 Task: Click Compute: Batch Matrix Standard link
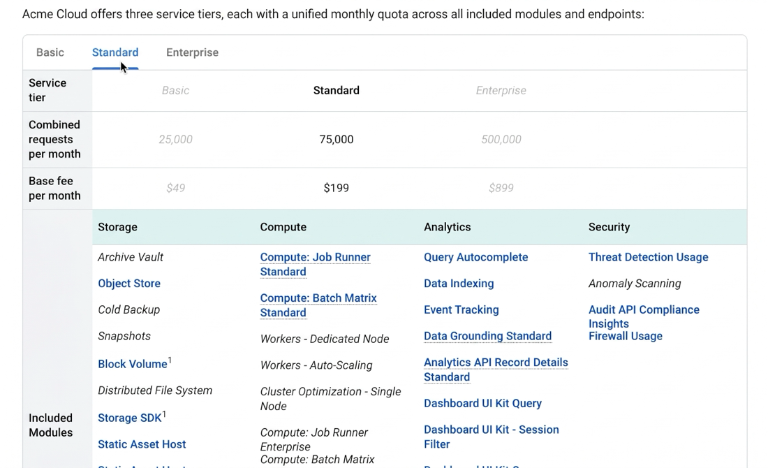pos(318,305)
